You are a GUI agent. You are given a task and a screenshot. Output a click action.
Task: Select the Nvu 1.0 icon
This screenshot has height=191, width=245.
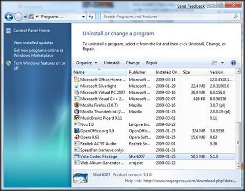pos(77,124)
